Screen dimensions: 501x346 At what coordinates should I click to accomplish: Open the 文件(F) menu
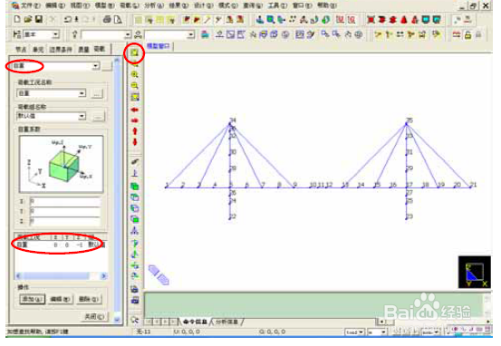point(31,5)
